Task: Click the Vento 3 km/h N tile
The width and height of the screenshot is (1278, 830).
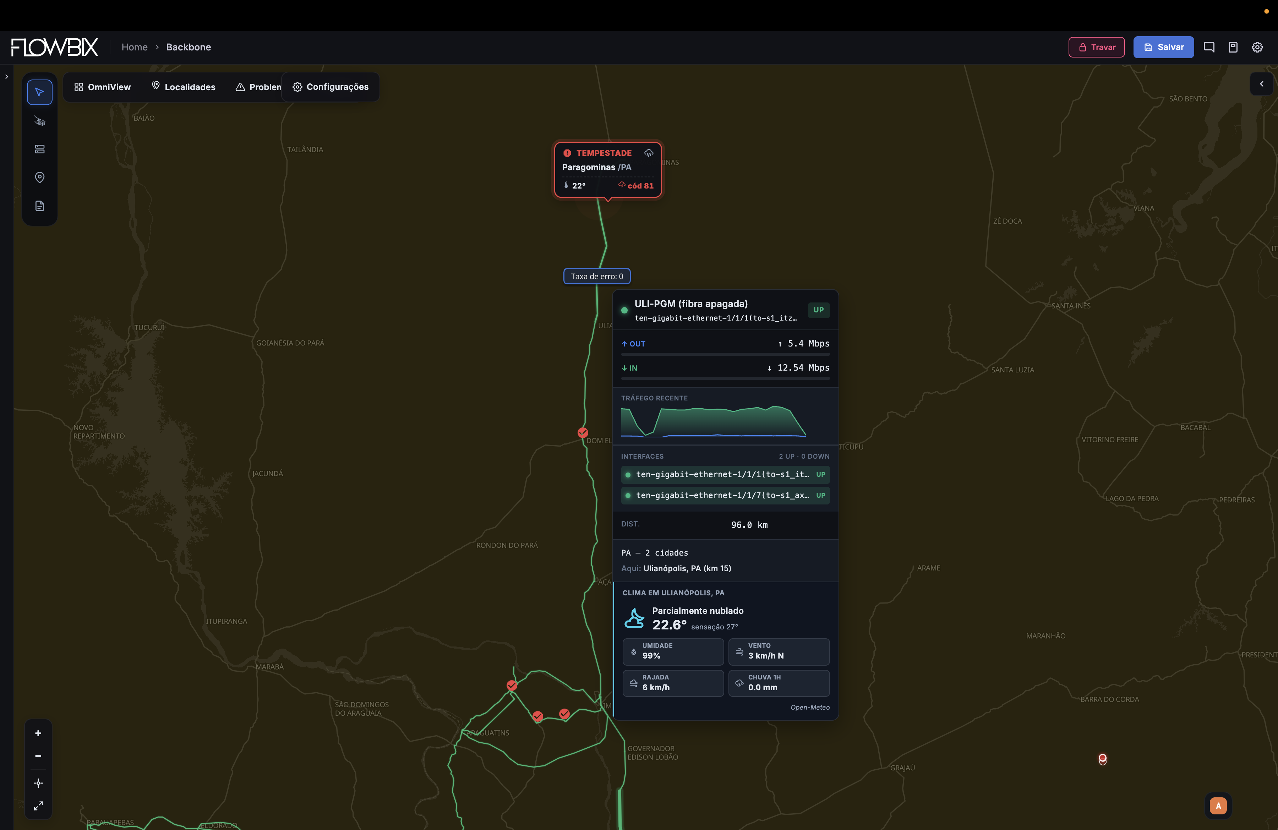Action: coord(779,652)
